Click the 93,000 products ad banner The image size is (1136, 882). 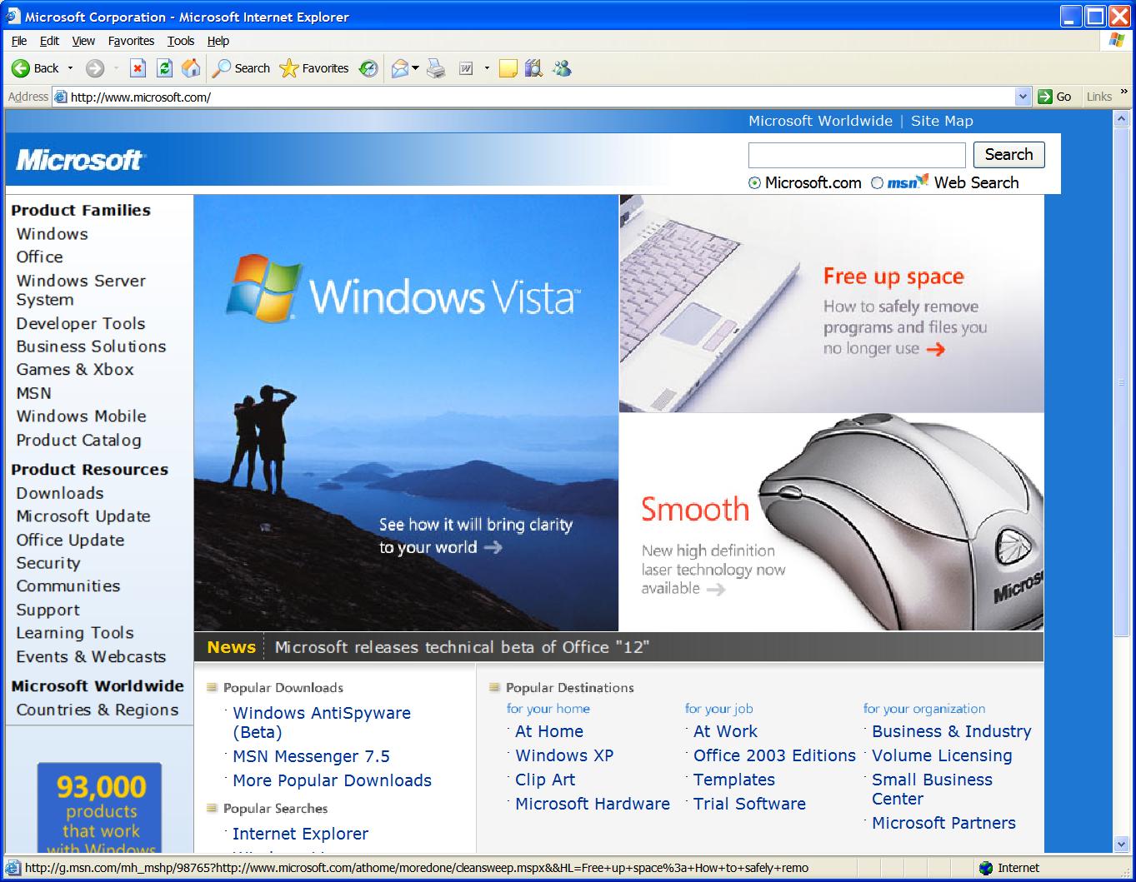point(99,808)
